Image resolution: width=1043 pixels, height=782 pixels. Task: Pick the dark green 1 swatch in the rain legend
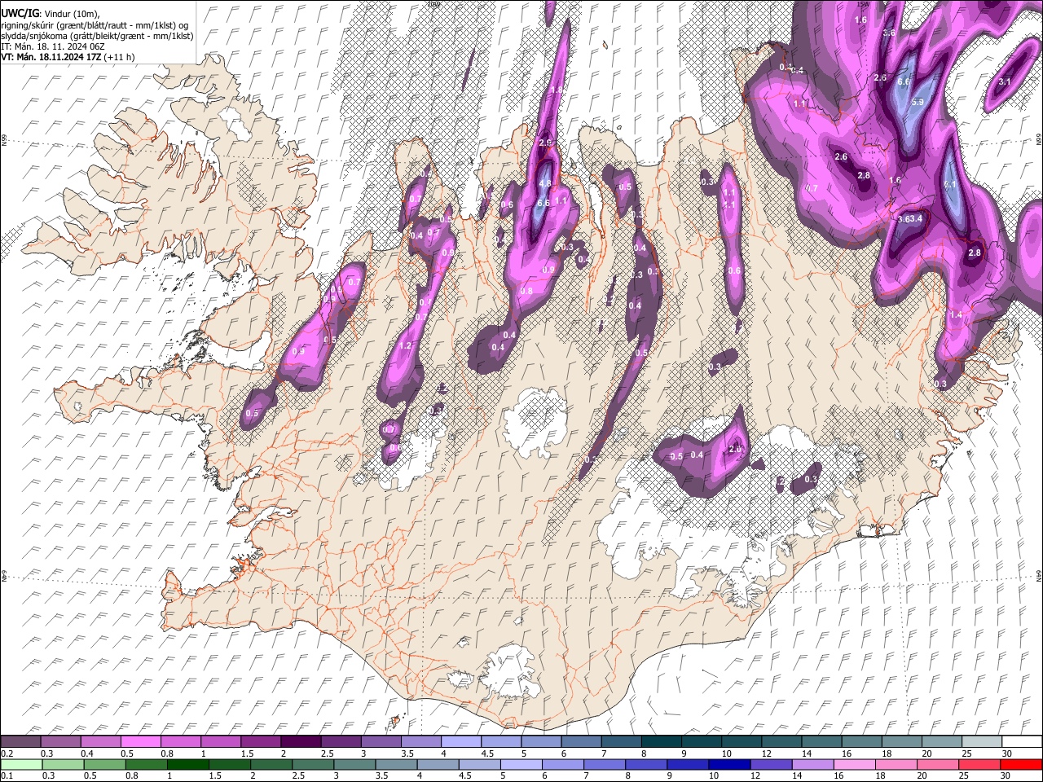187,764
